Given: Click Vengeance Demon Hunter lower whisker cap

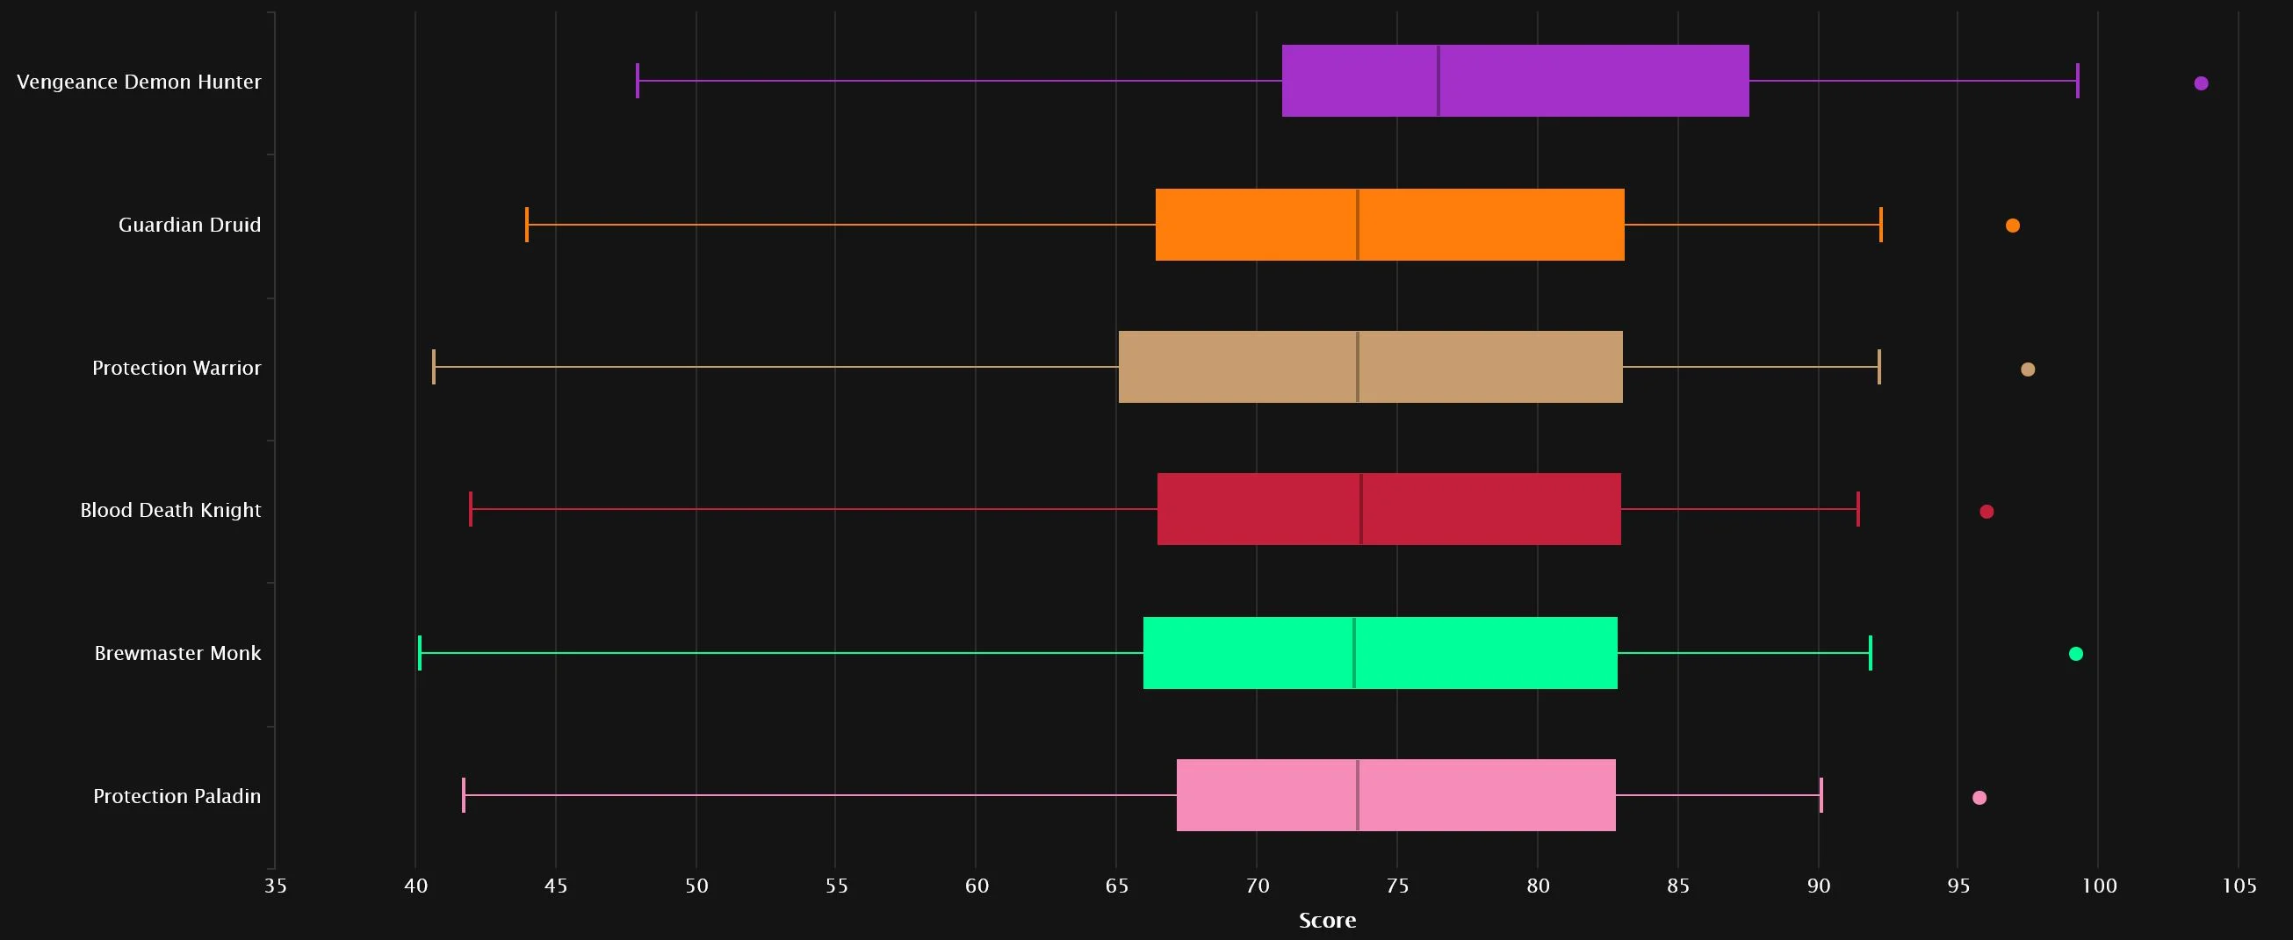Looking at the screenshot, I should point(638,81).
